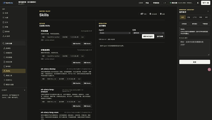Viewport: 212px width, 120px height.
Task: Assign oh-story-long-analyze skill to Dante
Action: click(87, 106)
